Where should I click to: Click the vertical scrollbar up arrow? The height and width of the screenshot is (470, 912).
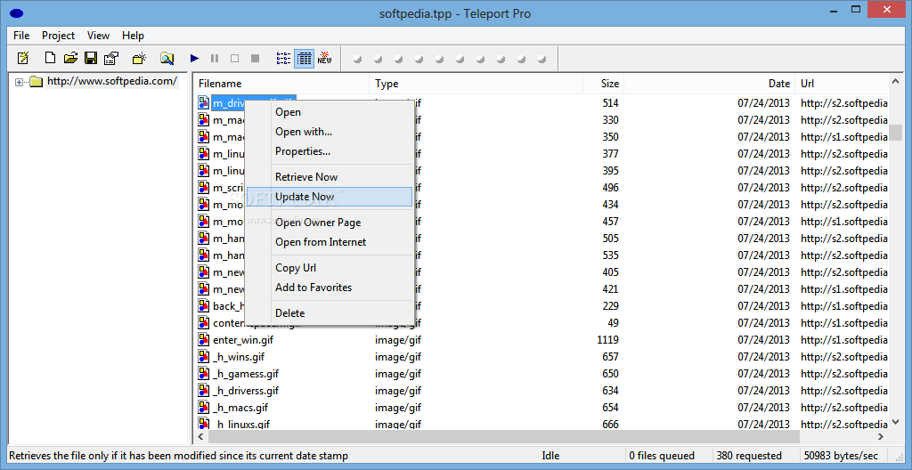[896, 82]
